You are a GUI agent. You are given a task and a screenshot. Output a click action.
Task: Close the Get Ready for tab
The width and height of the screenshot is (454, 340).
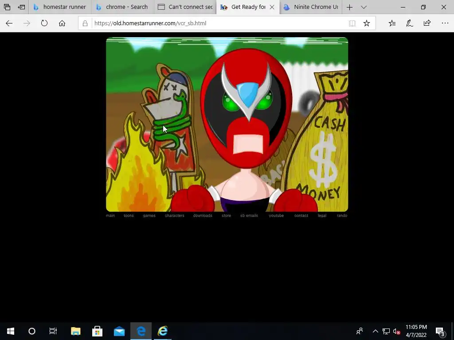pyautogui.click(x=272, y=7)
